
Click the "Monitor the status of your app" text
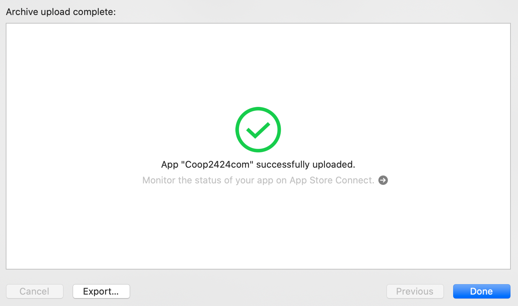pos(258,180)
